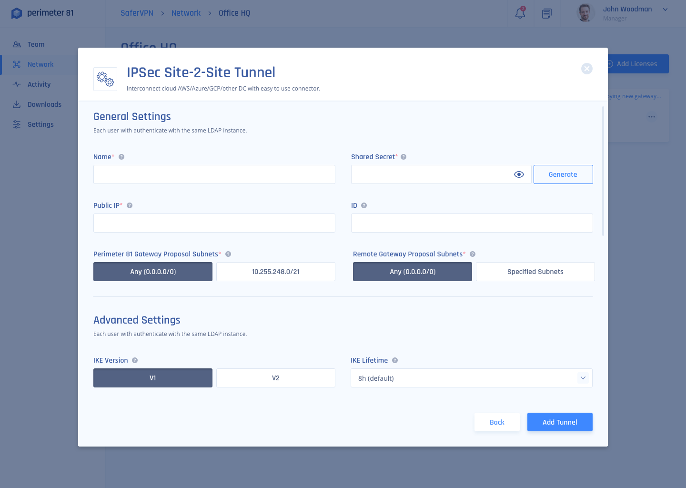This screenshot has height=488, width=686.
Task: Open Downloads in the sidebar
Action: point(44,104)
